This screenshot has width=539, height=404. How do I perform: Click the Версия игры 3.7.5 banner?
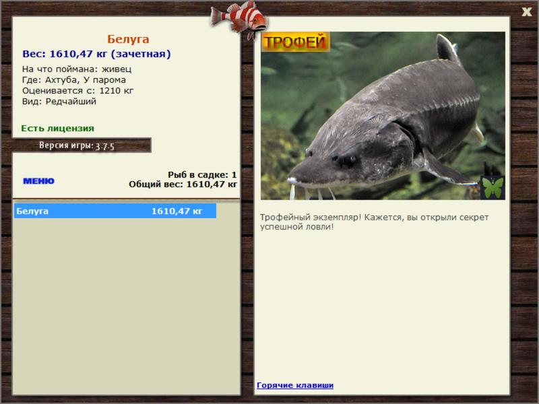click(x=77, y=145)
